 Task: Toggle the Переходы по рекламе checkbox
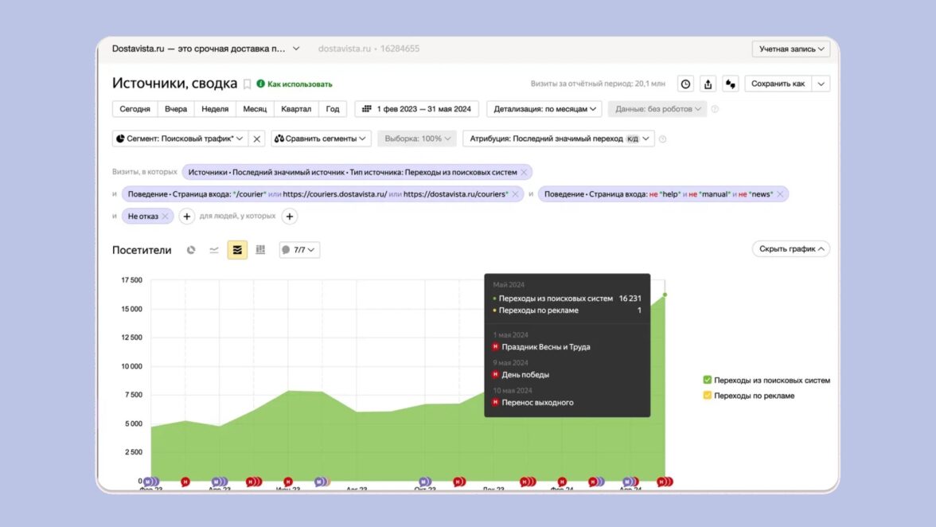707,396
